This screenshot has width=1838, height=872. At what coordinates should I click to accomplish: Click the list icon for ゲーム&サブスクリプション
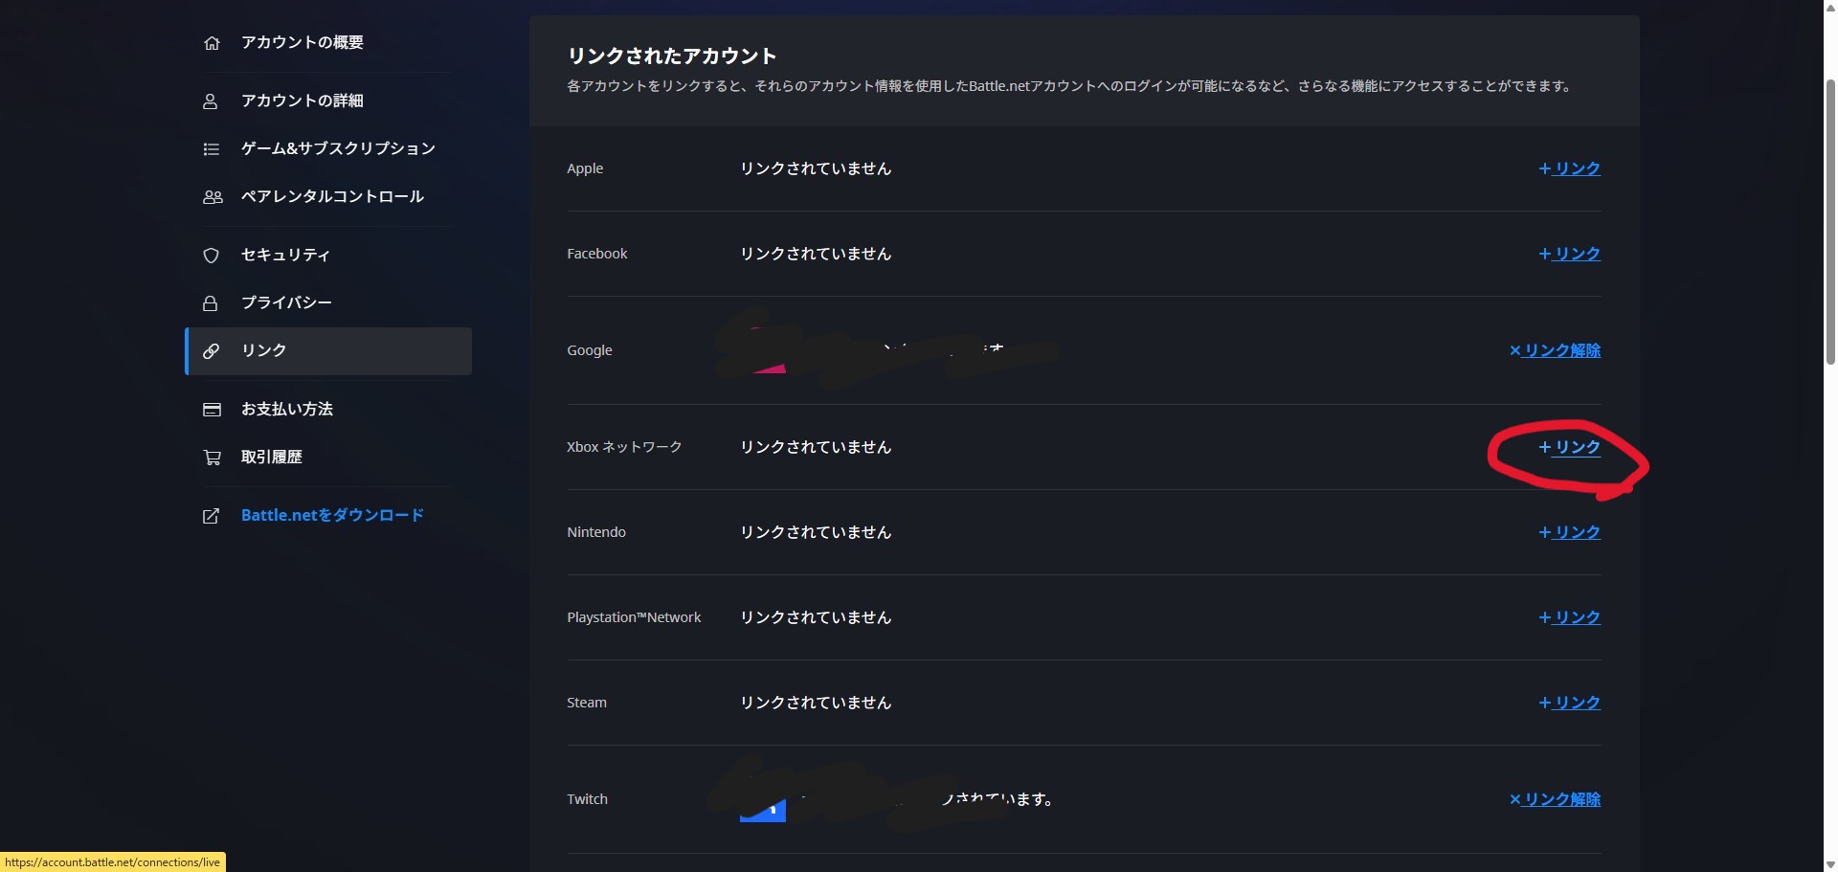click(x=212, y=149)
